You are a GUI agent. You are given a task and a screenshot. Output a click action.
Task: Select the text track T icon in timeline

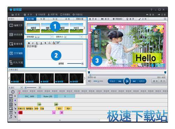11,113
